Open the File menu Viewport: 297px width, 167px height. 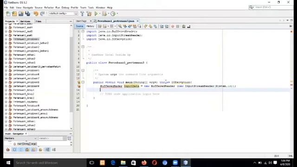(x=6, y=7)
